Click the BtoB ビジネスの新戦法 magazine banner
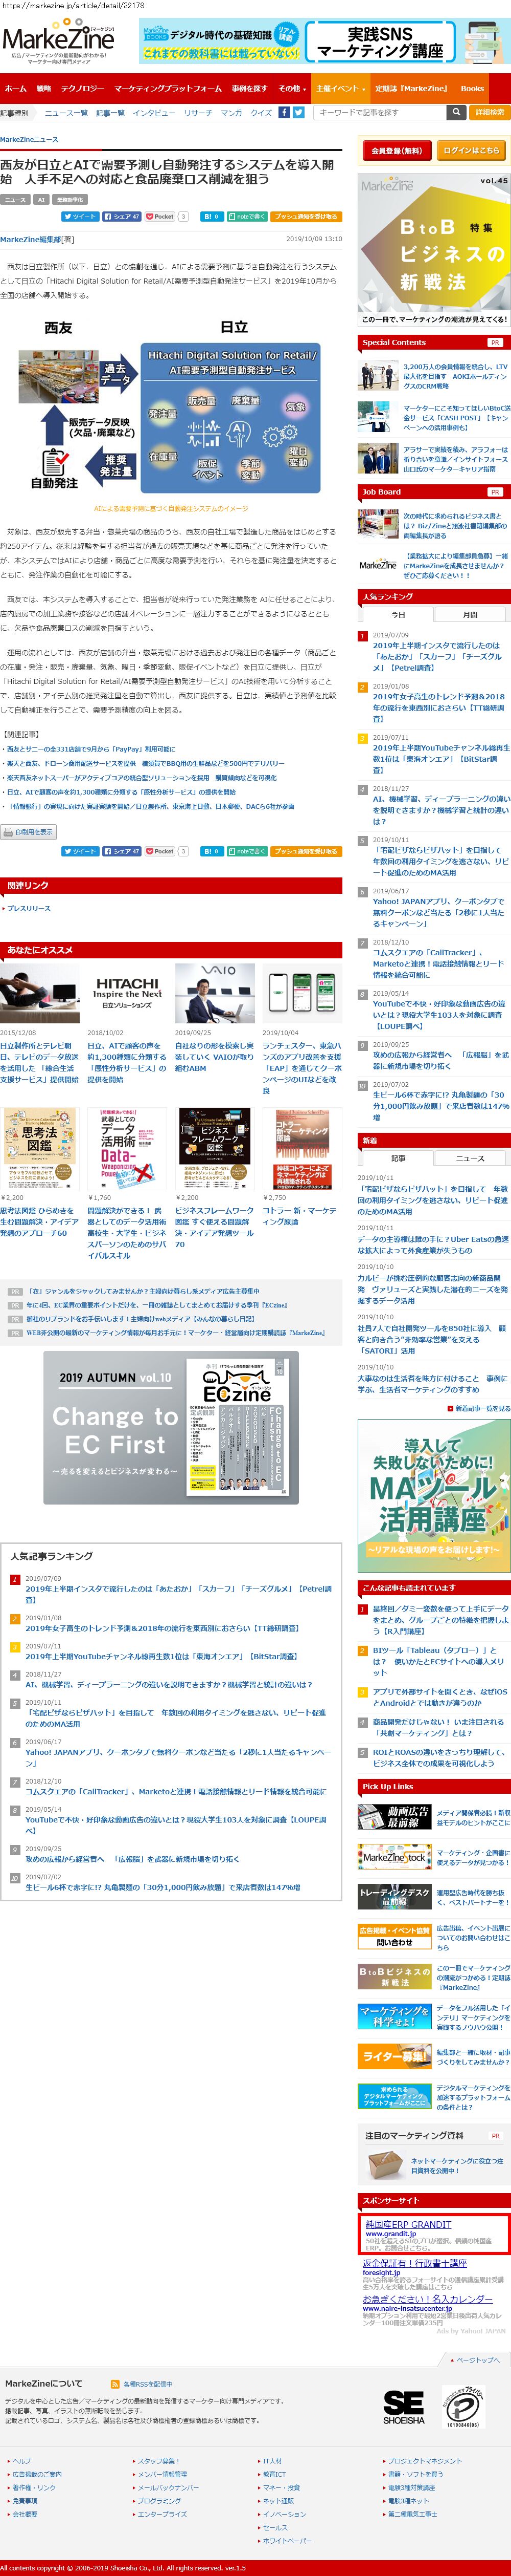 [x=434, y=250]
